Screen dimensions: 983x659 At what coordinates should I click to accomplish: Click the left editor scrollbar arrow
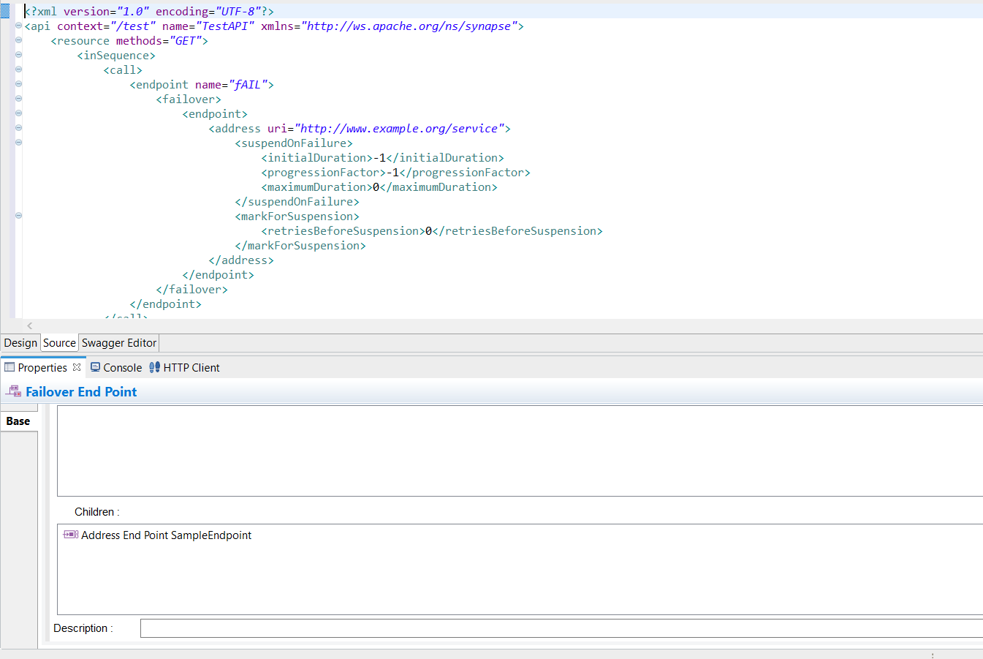click(x=29, y=325)
